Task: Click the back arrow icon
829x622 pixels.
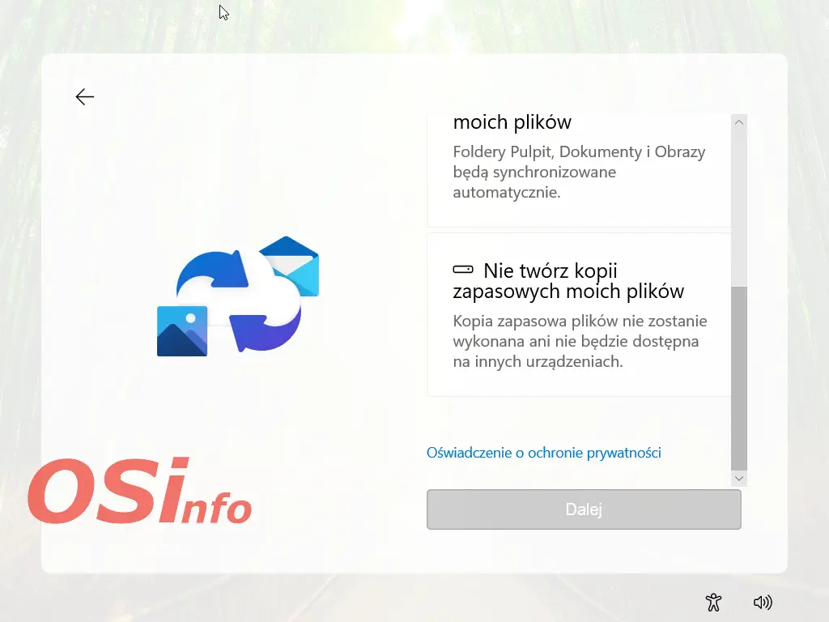Action: pos(85,97)
